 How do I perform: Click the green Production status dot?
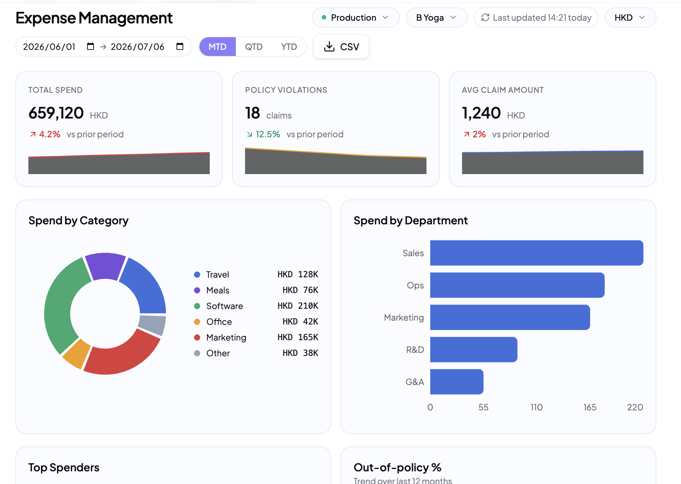point(324,18)
